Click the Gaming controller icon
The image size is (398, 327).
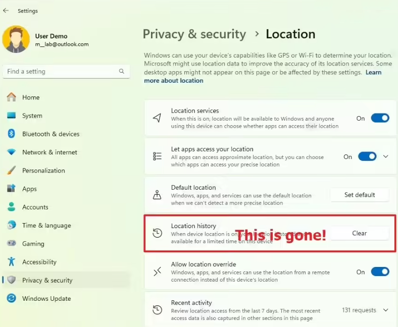click(12, 243)
